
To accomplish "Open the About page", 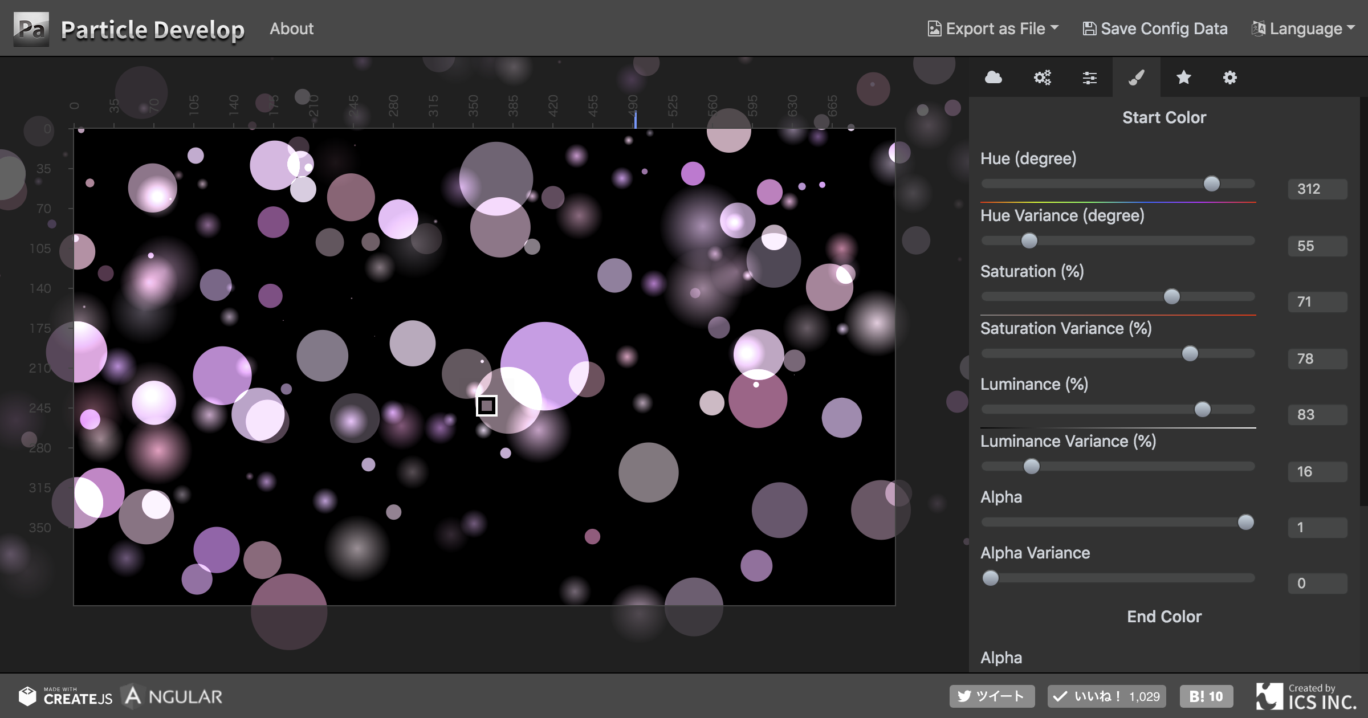I will pyautogui.click(x=291, y=28).
